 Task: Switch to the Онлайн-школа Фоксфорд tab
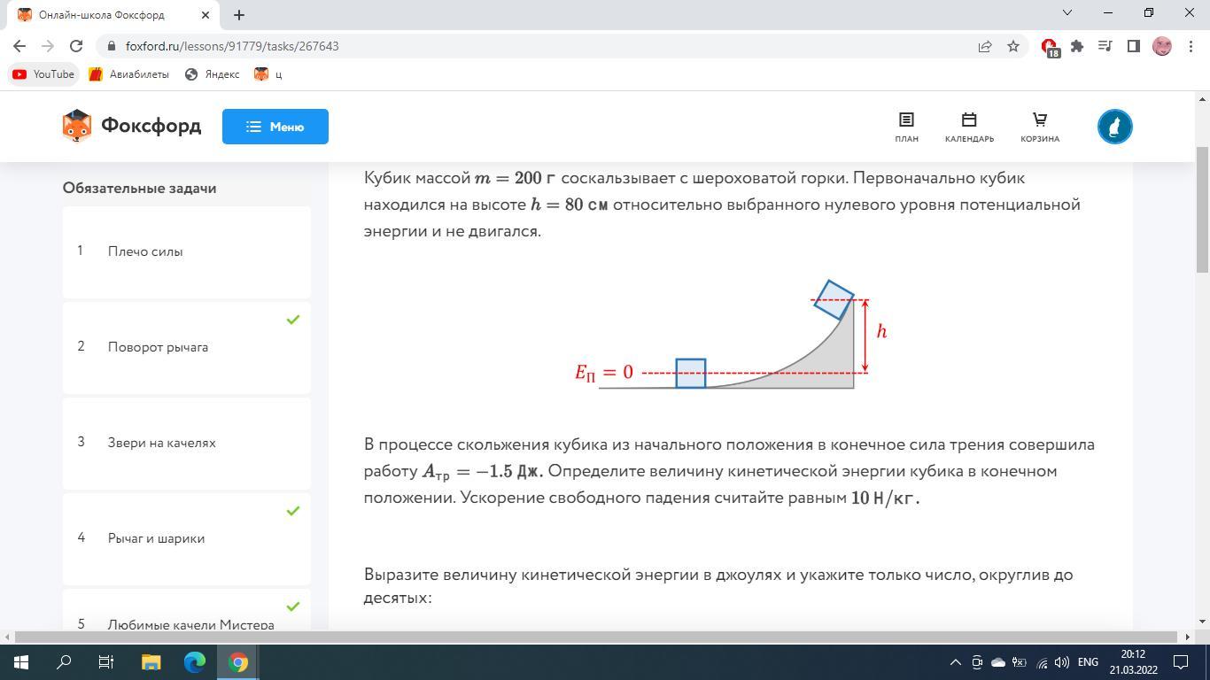click(x=113, y=14)
